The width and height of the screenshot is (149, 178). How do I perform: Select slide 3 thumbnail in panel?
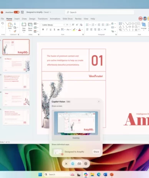pos(16,81)
